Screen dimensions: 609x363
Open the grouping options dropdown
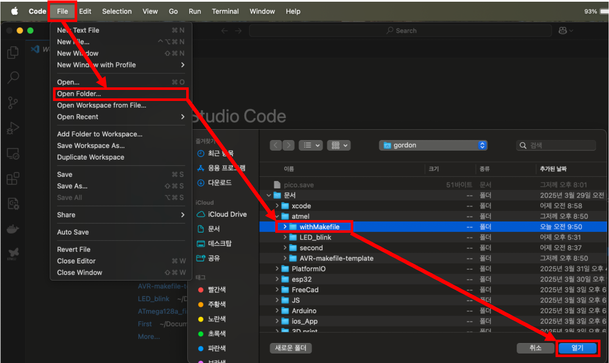(x=338, y=145)
